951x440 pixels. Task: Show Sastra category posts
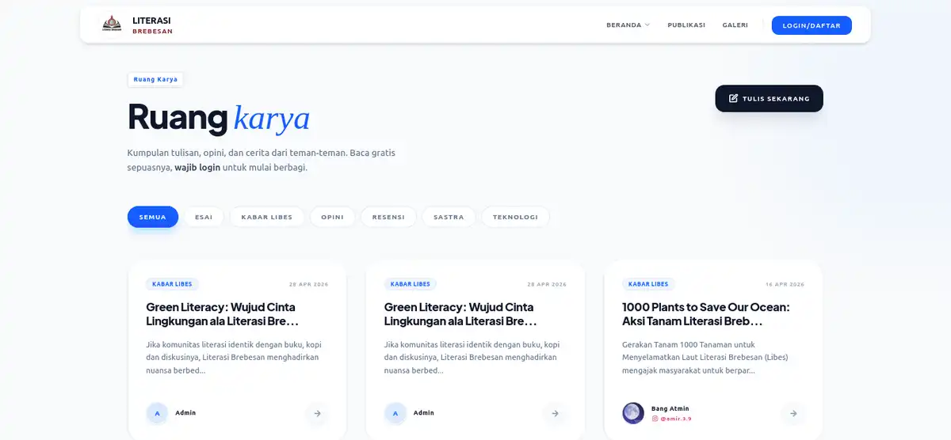point(449,217)
